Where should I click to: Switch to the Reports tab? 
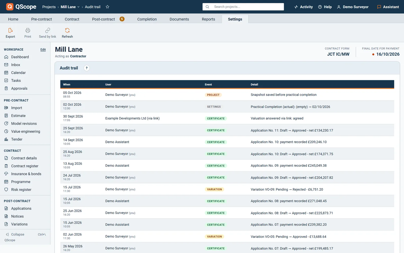(208, 19)
